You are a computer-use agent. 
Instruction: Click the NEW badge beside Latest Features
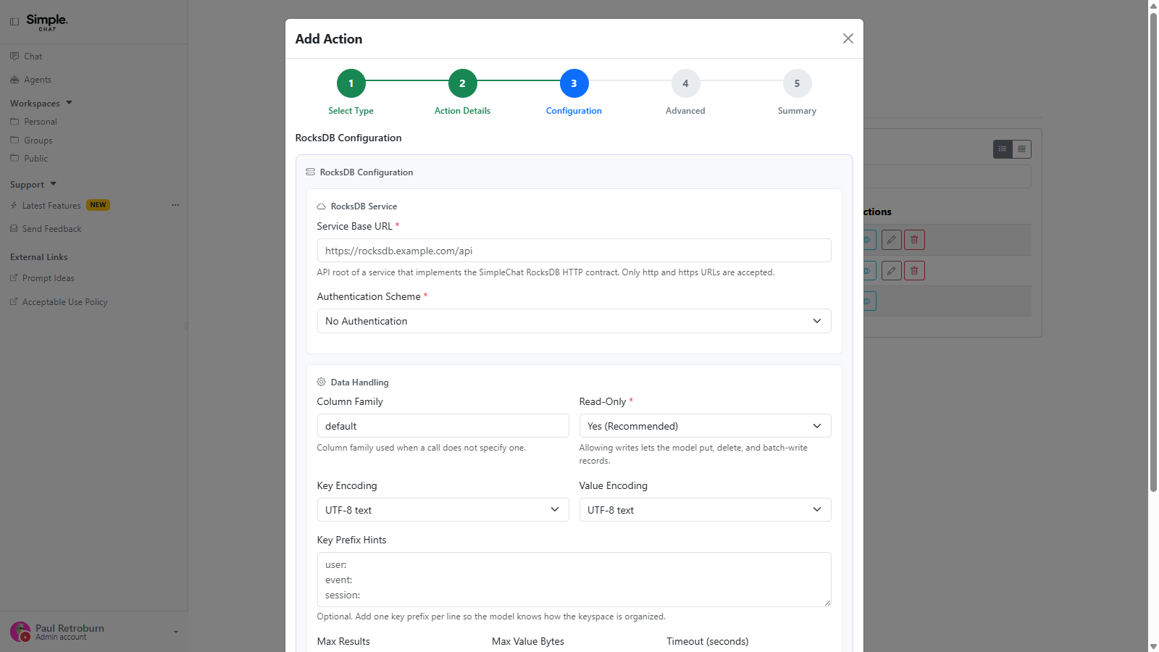pyautogui.click(x=98, y=205)
